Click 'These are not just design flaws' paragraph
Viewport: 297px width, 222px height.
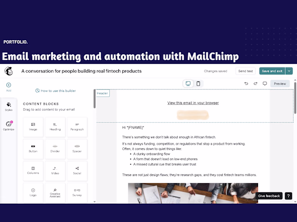(x=189, y=175)
